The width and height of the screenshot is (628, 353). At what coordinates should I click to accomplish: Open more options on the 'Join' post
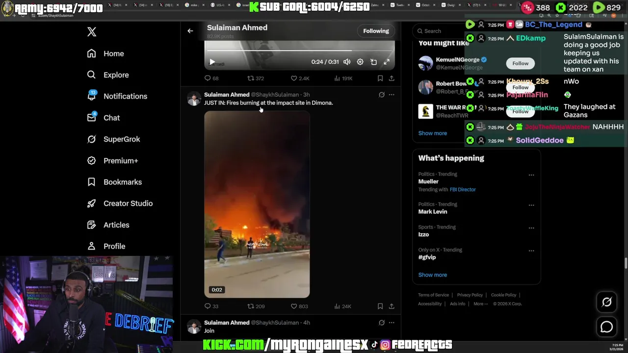coord(392,323)
